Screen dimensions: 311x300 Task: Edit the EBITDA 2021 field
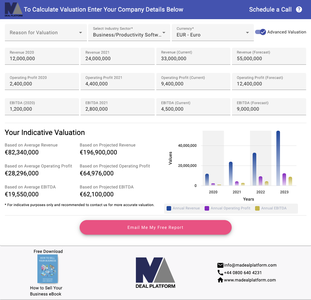tap(118, 106)
